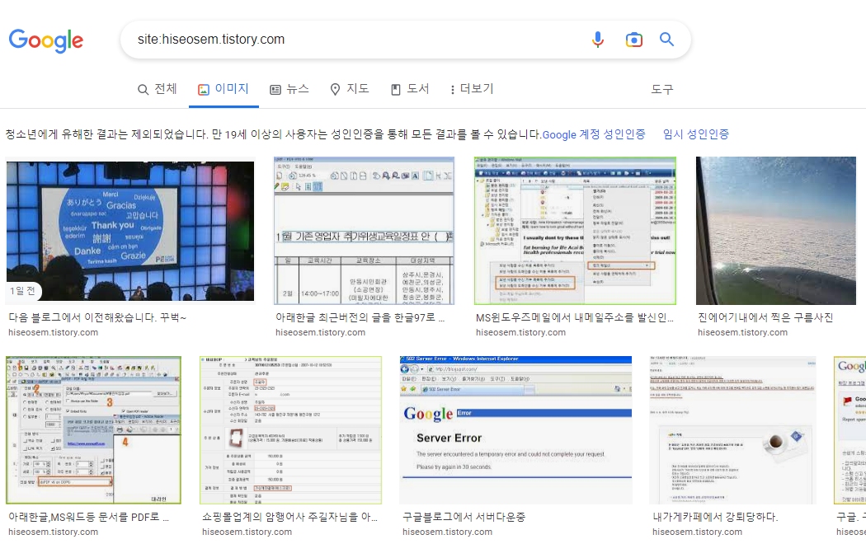
Task: Click the microphone icon for voice search
Action: point(598,39)
